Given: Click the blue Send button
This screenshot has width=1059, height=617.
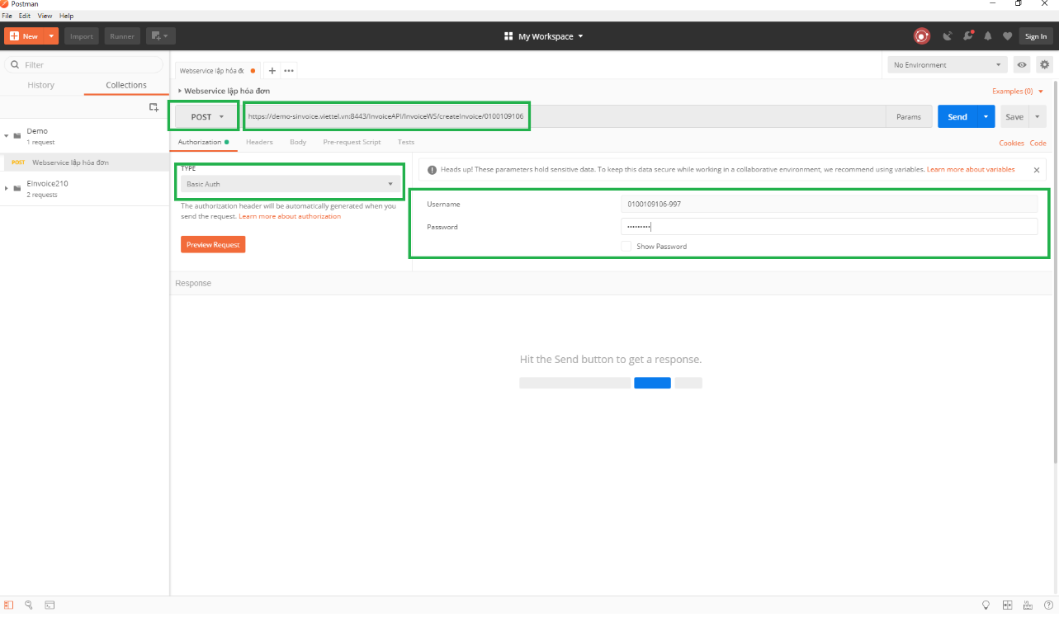Looking at the screenshot, I should point(957,117).
